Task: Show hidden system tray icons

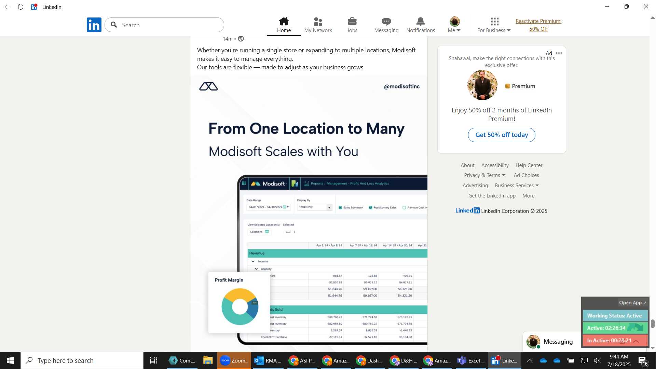Action: pyautogui.click(x=529, y=360)
